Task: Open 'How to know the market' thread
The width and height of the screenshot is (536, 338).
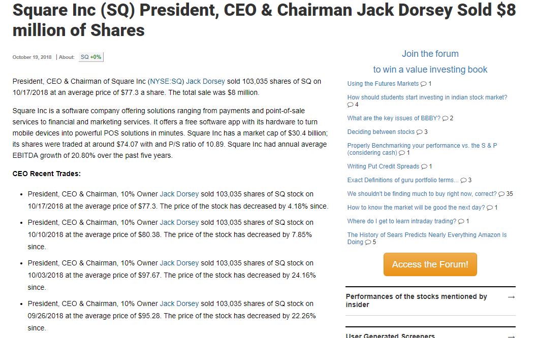Action: [416, 208]
